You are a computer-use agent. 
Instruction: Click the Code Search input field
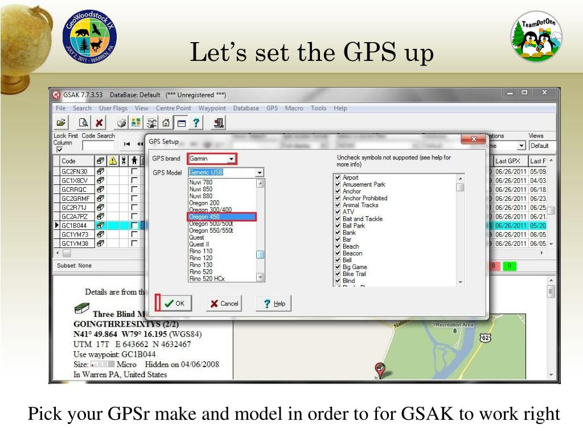pos(98,145)
